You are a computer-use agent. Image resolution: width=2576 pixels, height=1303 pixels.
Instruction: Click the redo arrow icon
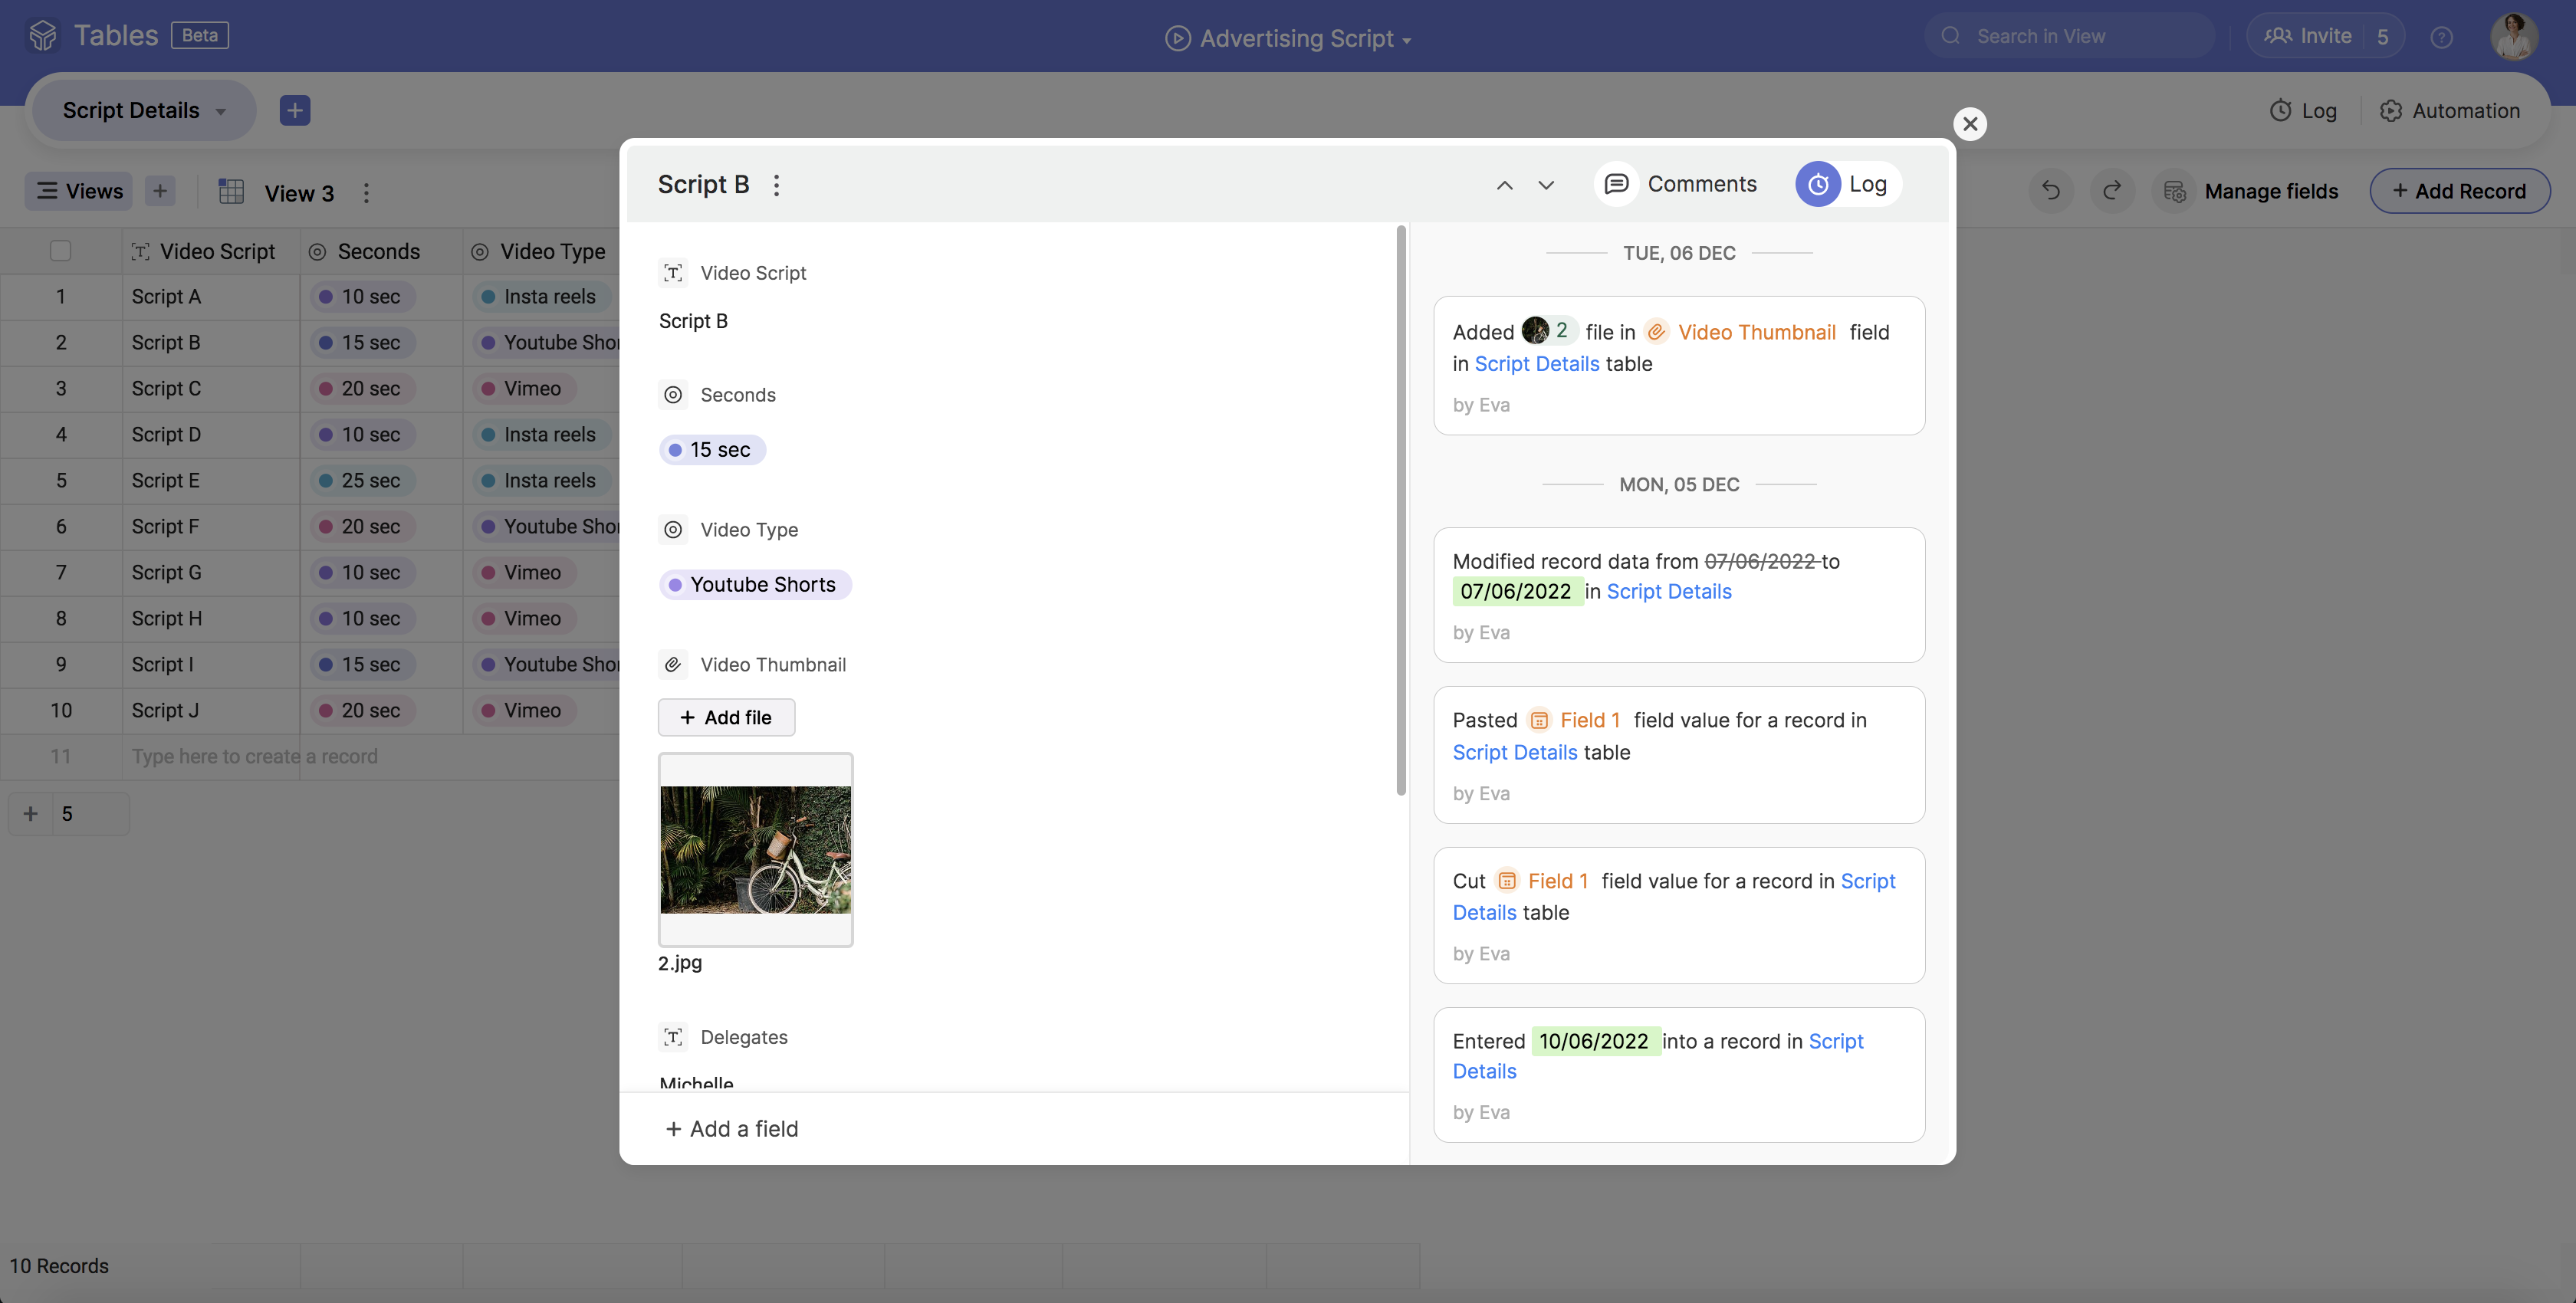[2112, 191]
